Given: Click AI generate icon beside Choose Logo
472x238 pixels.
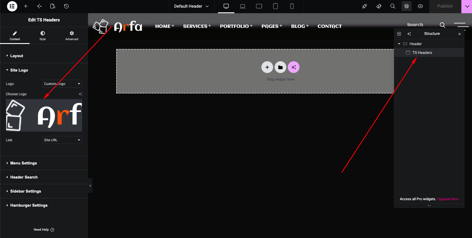Looking at the screenshot, I should 80,94.
